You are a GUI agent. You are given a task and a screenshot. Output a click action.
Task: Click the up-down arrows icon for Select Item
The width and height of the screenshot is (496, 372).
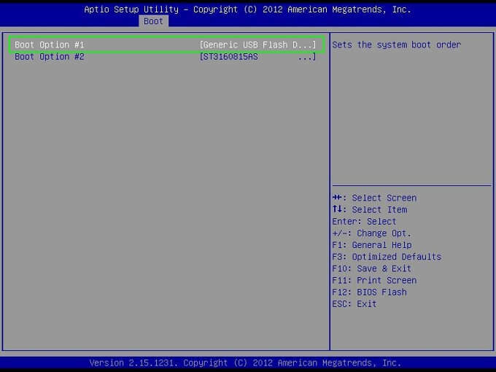[337, 209]
